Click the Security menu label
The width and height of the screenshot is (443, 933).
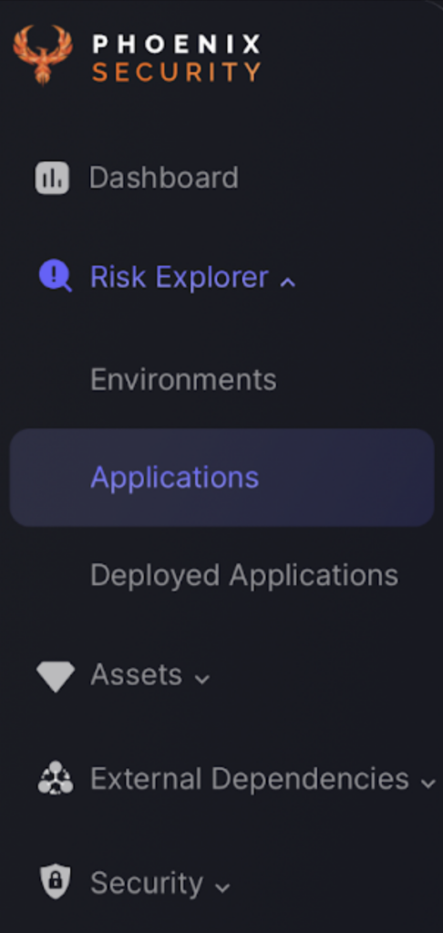coord(147,883)
